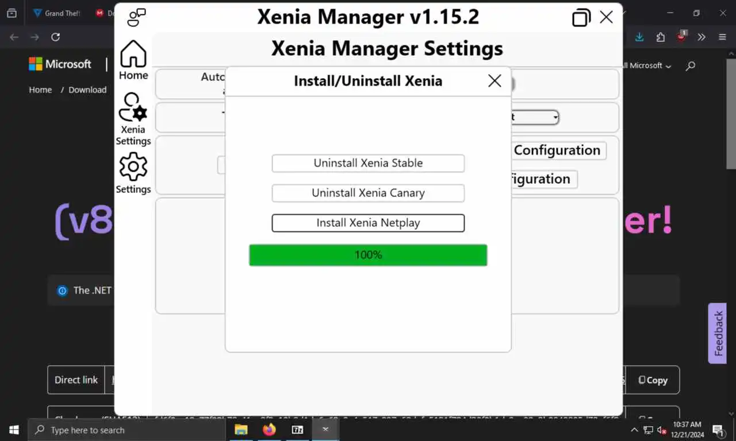This screenshot has height=441, width=736.
Task: Click the taskbar search box
Action: coord(126,430)
